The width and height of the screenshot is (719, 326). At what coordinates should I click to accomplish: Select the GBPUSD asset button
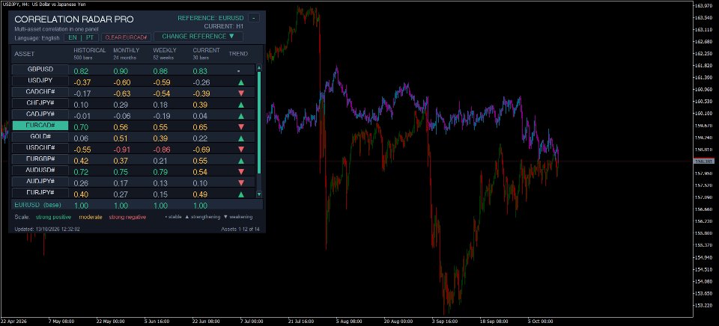[x=40, y=70]
